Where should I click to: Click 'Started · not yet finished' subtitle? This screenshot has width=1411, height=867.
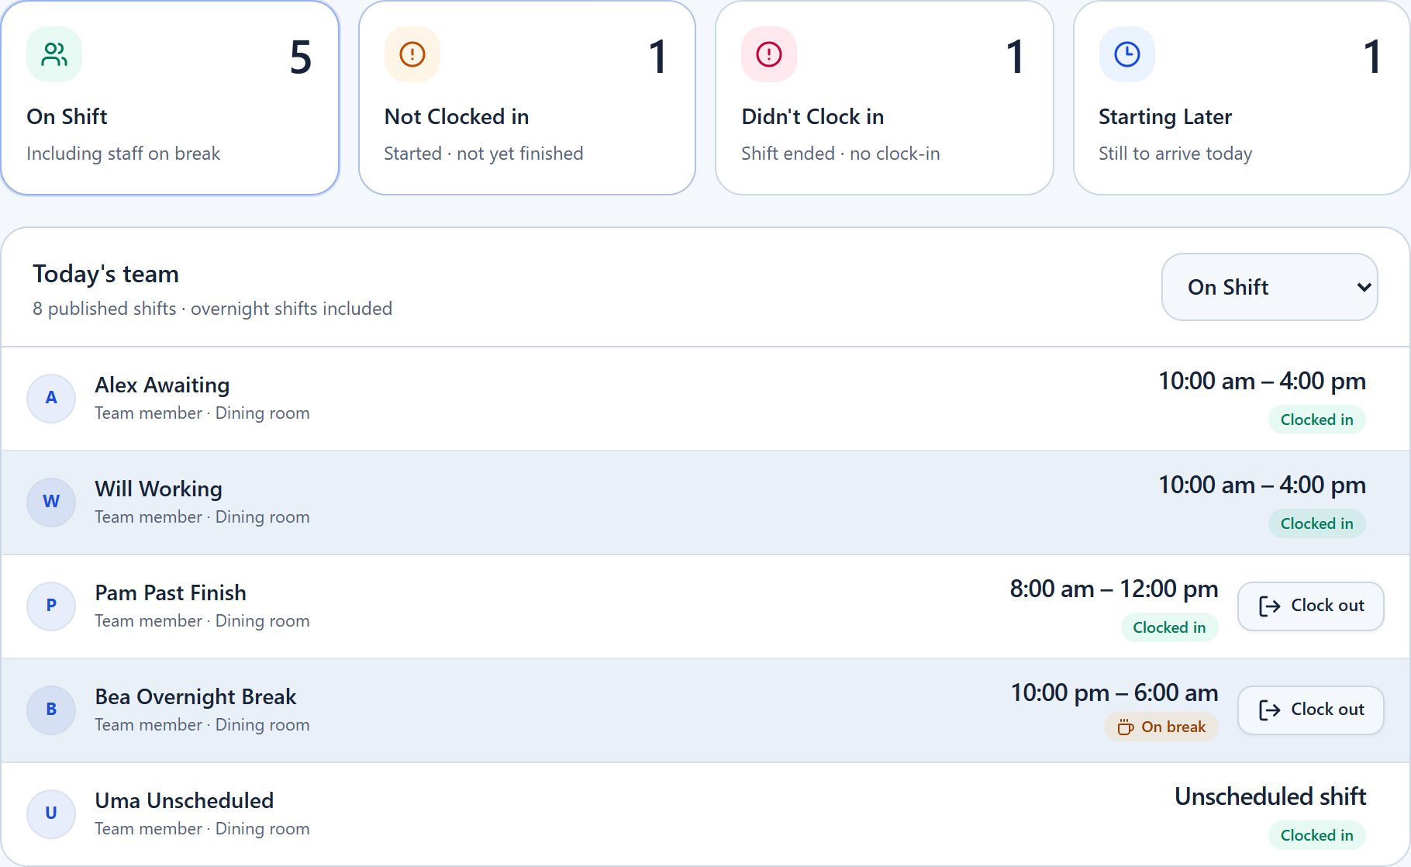[484, 154]
